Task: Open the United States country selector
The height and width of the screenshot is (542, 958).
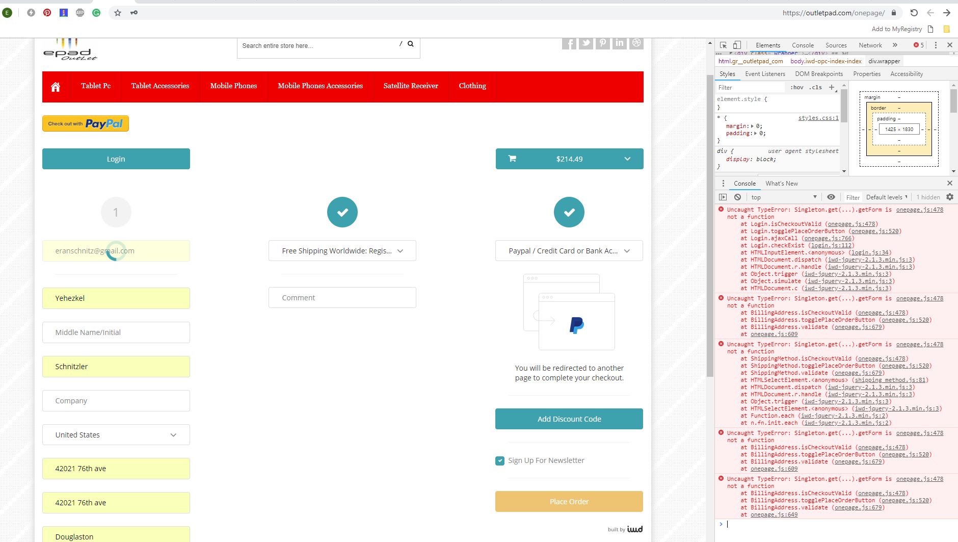Action: pyautogui.click(x=116, y=434)
